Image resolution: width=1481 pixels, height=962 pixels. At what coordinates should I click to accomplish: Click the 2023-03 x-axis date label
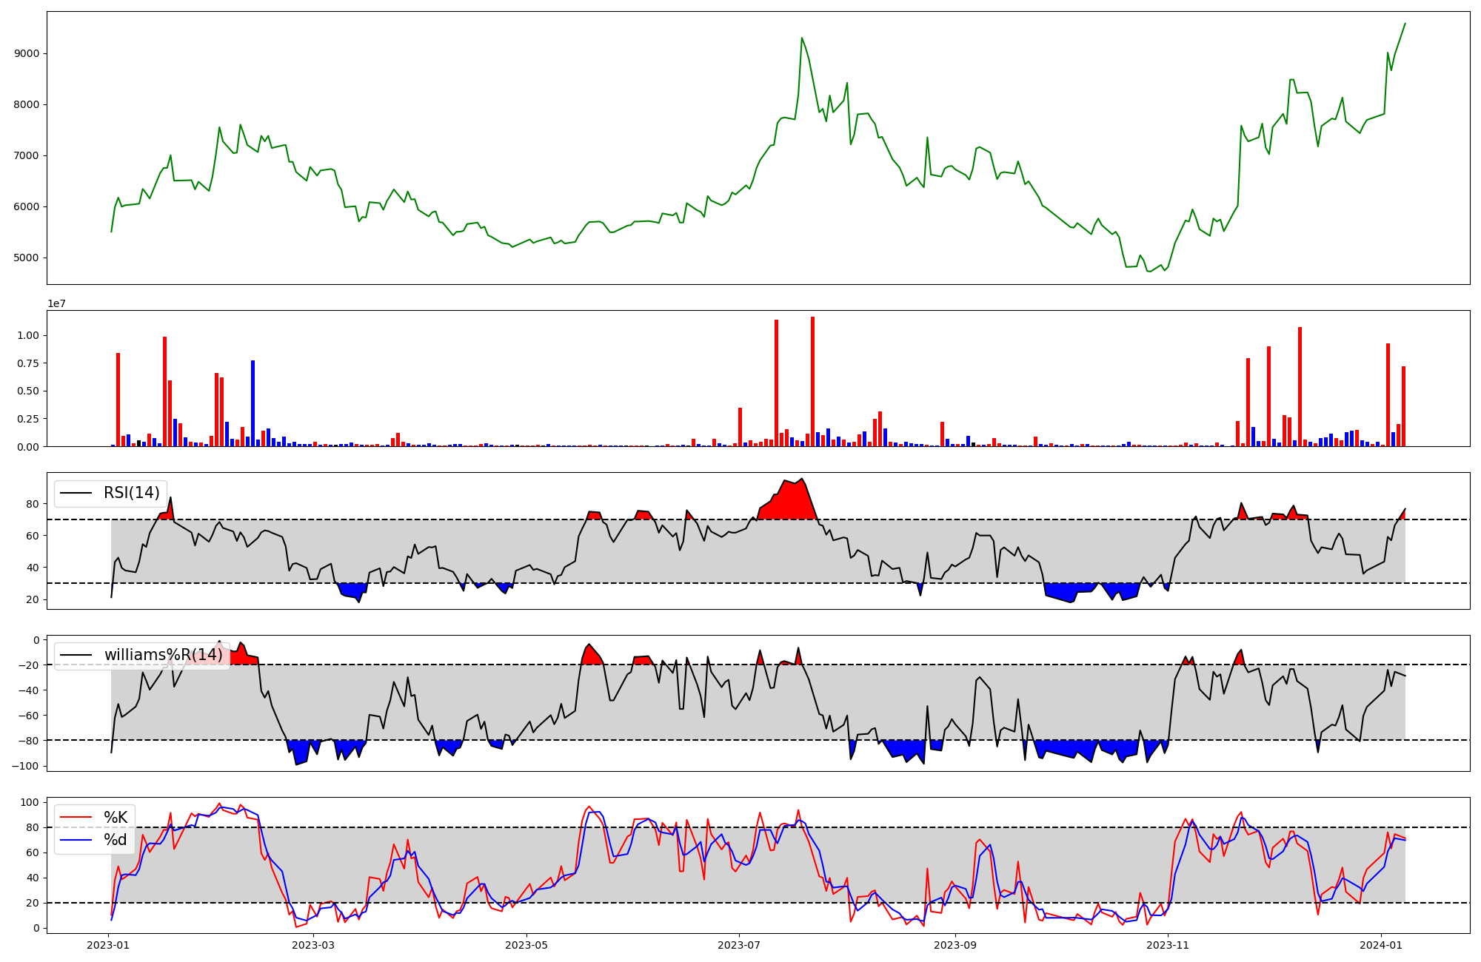pyautogui.click(x=313, y=945)
